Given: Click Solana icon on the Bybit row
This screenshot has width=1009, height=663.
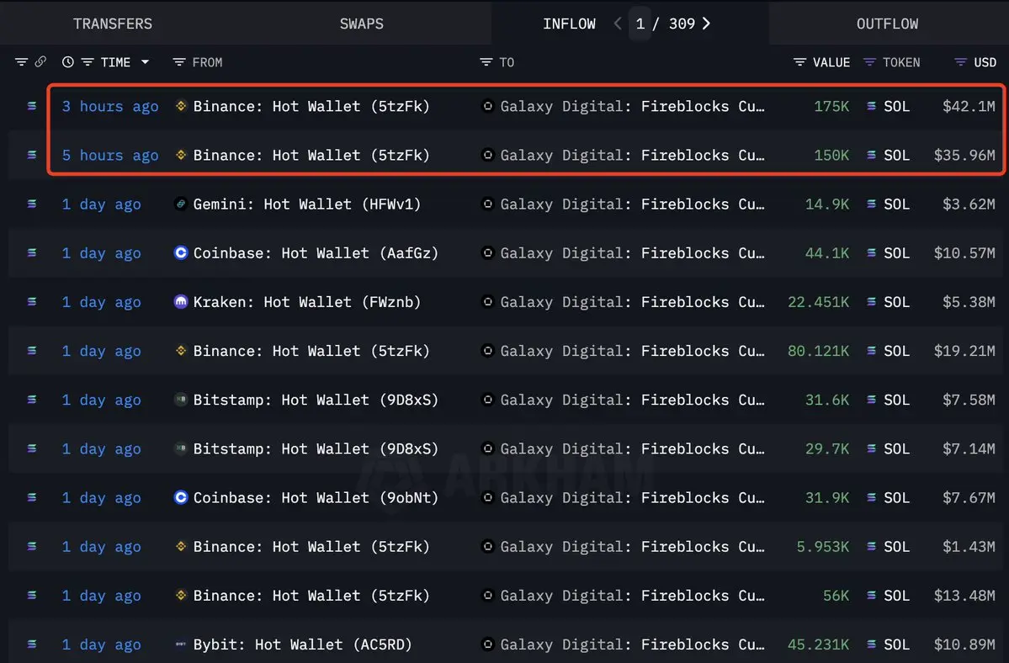Looking at the screenshot, I should [31, 644].
